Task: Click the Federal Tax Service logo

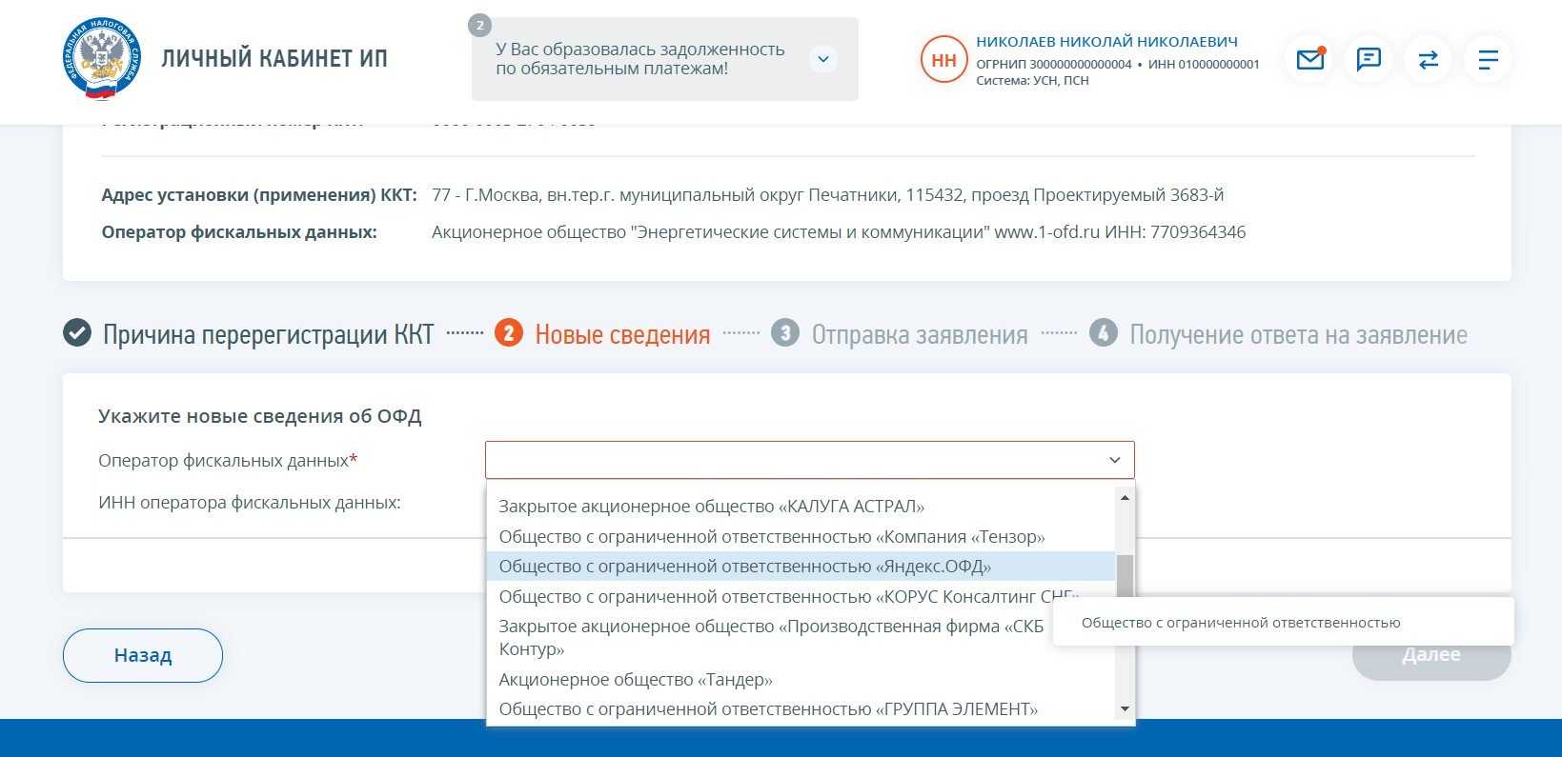Action: coord(102,59)
